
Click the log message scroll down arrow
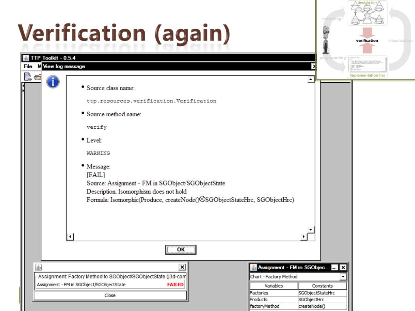pyautogui.click(x=311, y=230)
